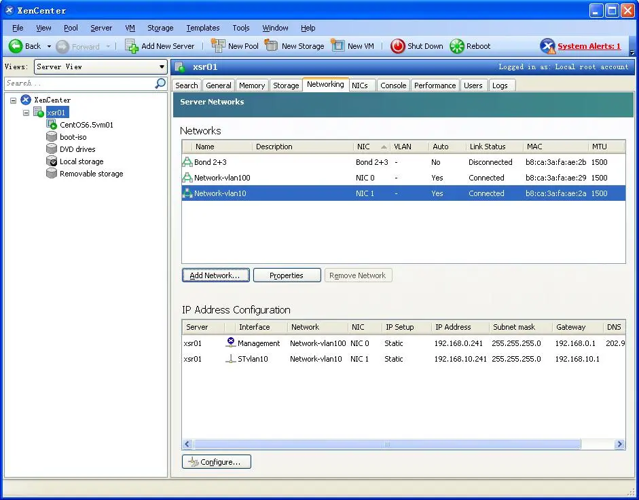Click the New VM toolbar icon
Viewport: 639px width, 500px height.
click(337, 46)
